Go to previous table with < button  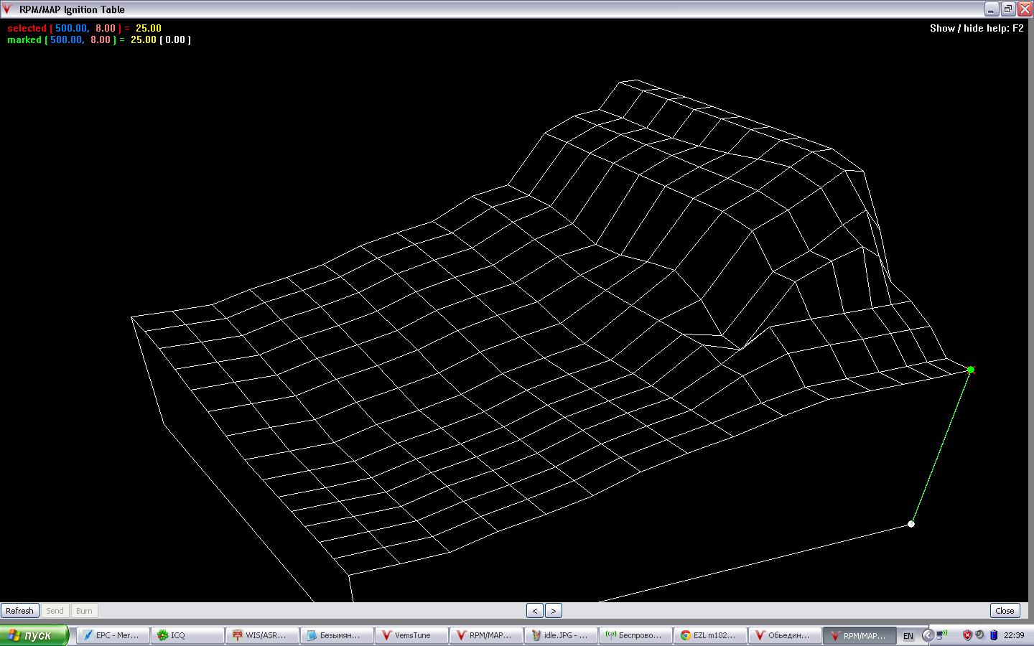(x=535, y=611)
